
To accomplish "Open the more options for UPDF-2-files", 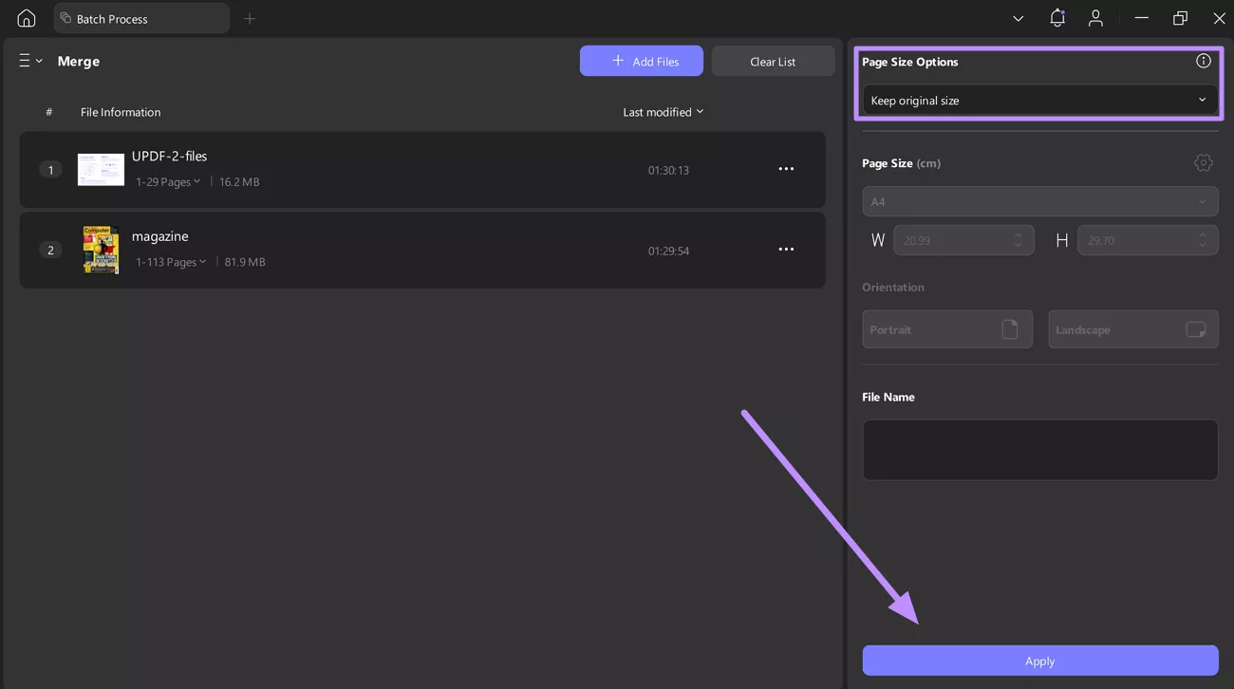I will [x=786, y=168].
